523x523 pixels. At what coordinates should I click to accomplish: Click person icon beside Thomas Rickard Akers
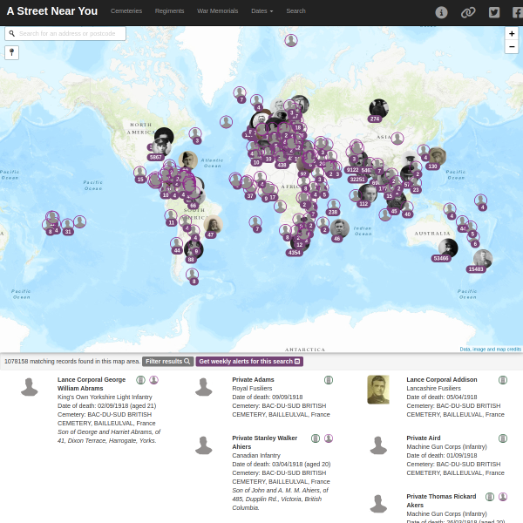[503, 497]
